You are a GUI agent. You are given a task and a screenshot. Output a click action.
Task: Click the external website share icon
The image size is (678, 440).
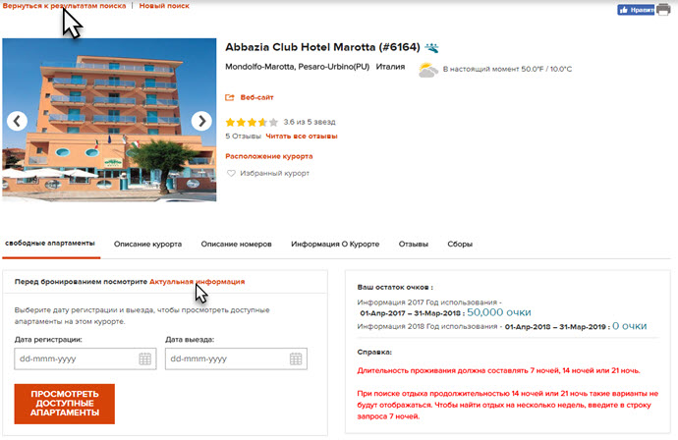230,97
